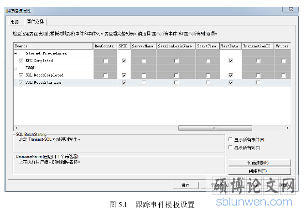The image size is (304, 211).
Task: Check Writes column for RPC:Completed
Action: coord(284,61)
